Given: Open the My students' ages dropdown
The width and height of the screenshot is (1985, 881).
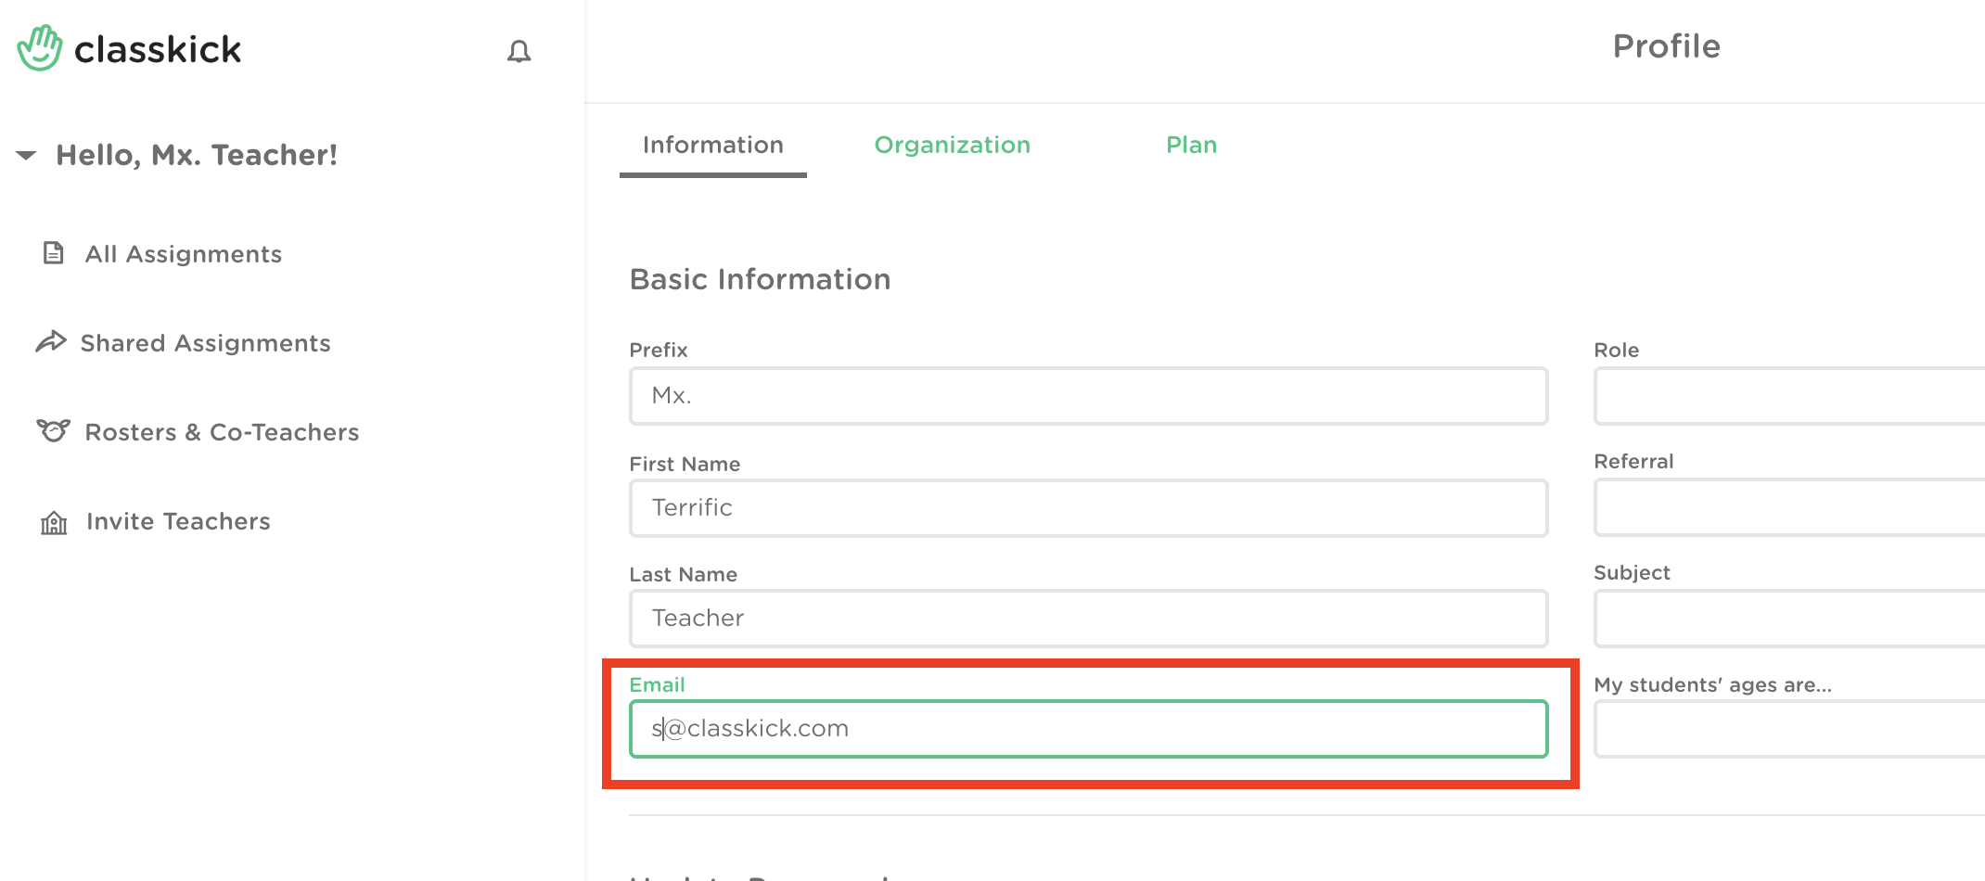Looking at the screenshot, I should coord(1788,729).
